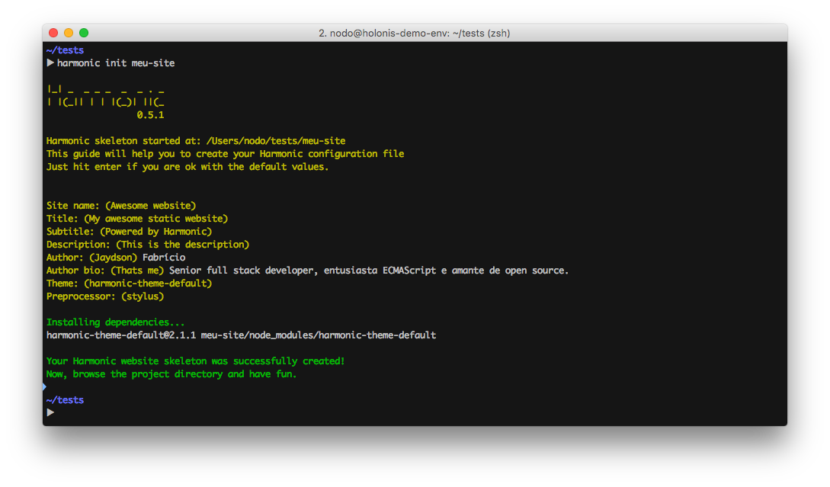The height and width of the screenshot is (487, 830).
Task: Click the Harmonic ASCII art logo
Action: (x=106, y=96)
